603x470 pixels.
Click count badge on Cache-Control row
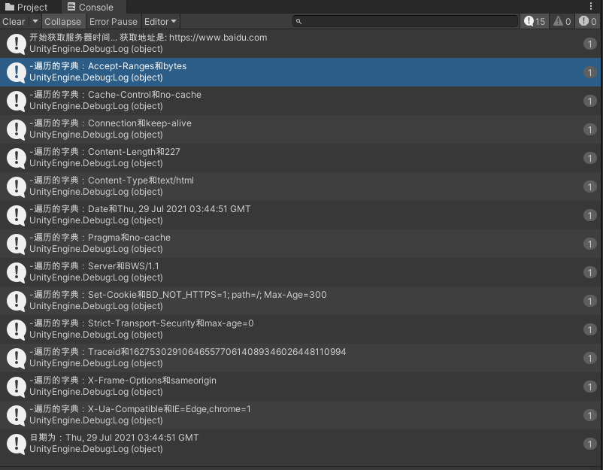click(x=589, y=101)
